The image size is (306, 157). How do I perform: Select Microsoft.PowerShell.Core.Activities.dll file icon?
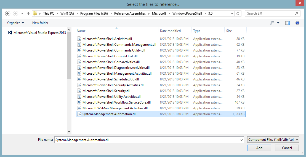[x=79, y=62]
